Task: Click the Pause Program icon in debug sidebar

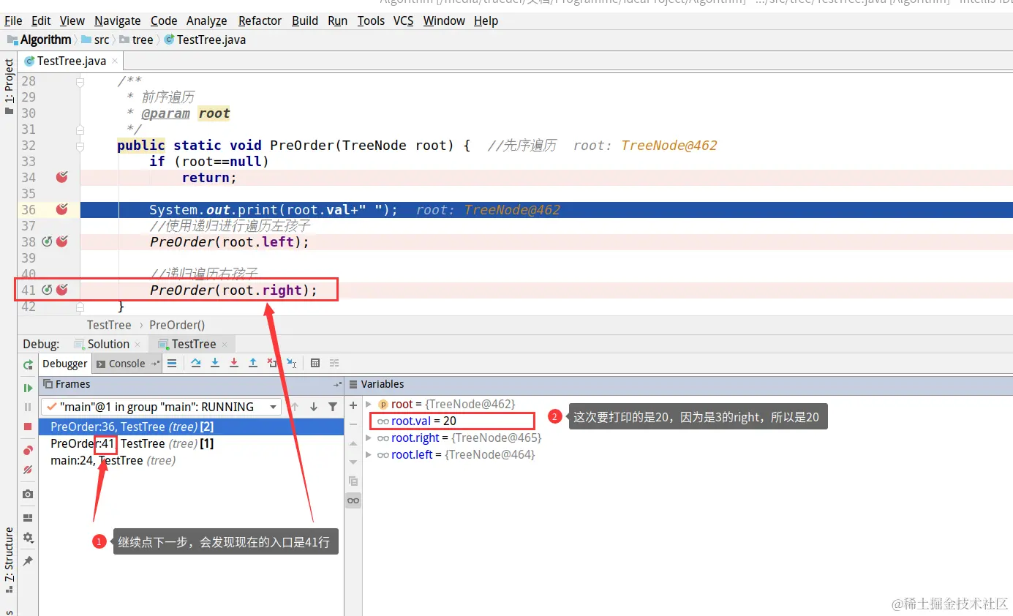Action: coord(28,407)
